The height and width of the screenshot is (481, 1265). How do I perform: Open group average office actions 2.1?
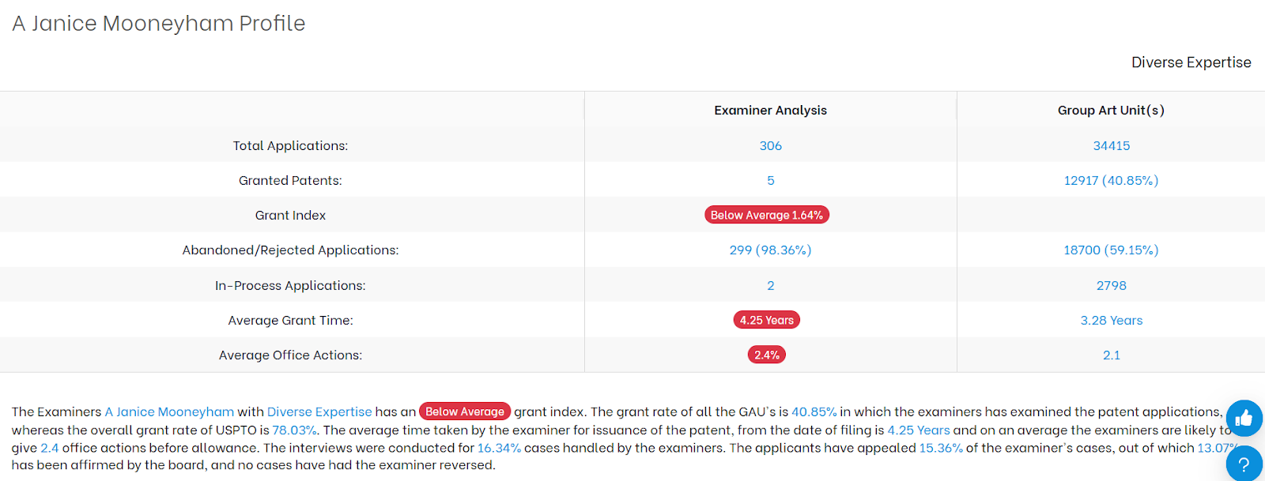(x=1112, y=355)
